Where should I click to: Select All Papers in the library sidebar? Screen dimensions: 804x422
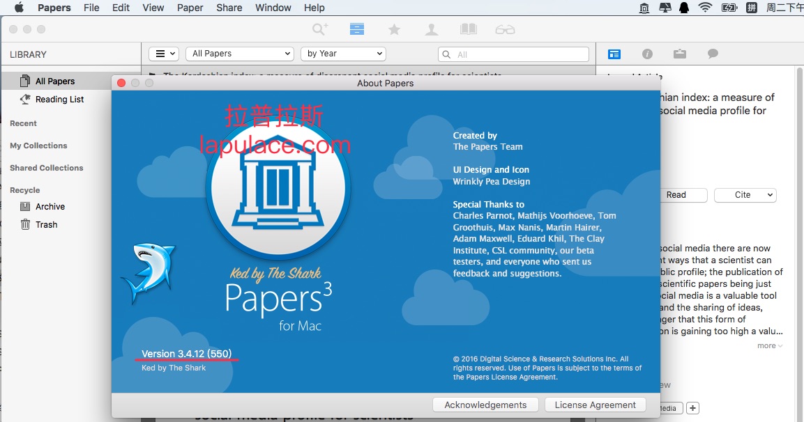click(x=55, y=81)
